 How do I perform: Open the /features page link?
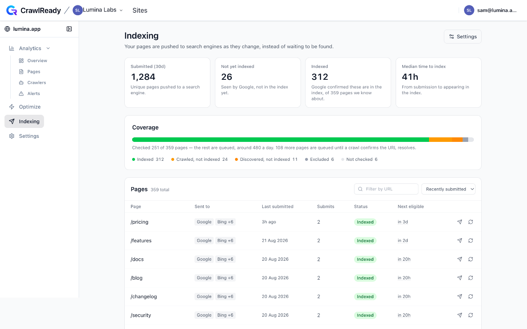141,241
